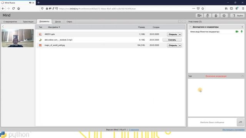Go forward in the browser

tap(8, 8)
